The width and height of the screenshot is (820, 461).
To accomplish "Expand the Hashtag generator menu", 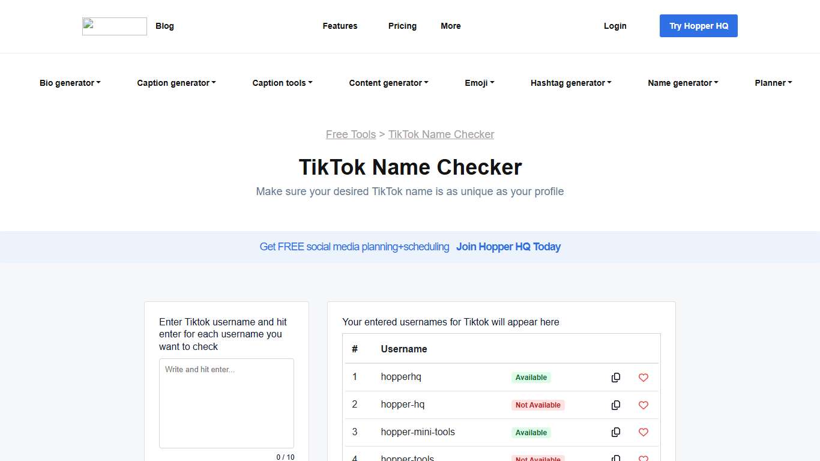I will tap(570, 83).
